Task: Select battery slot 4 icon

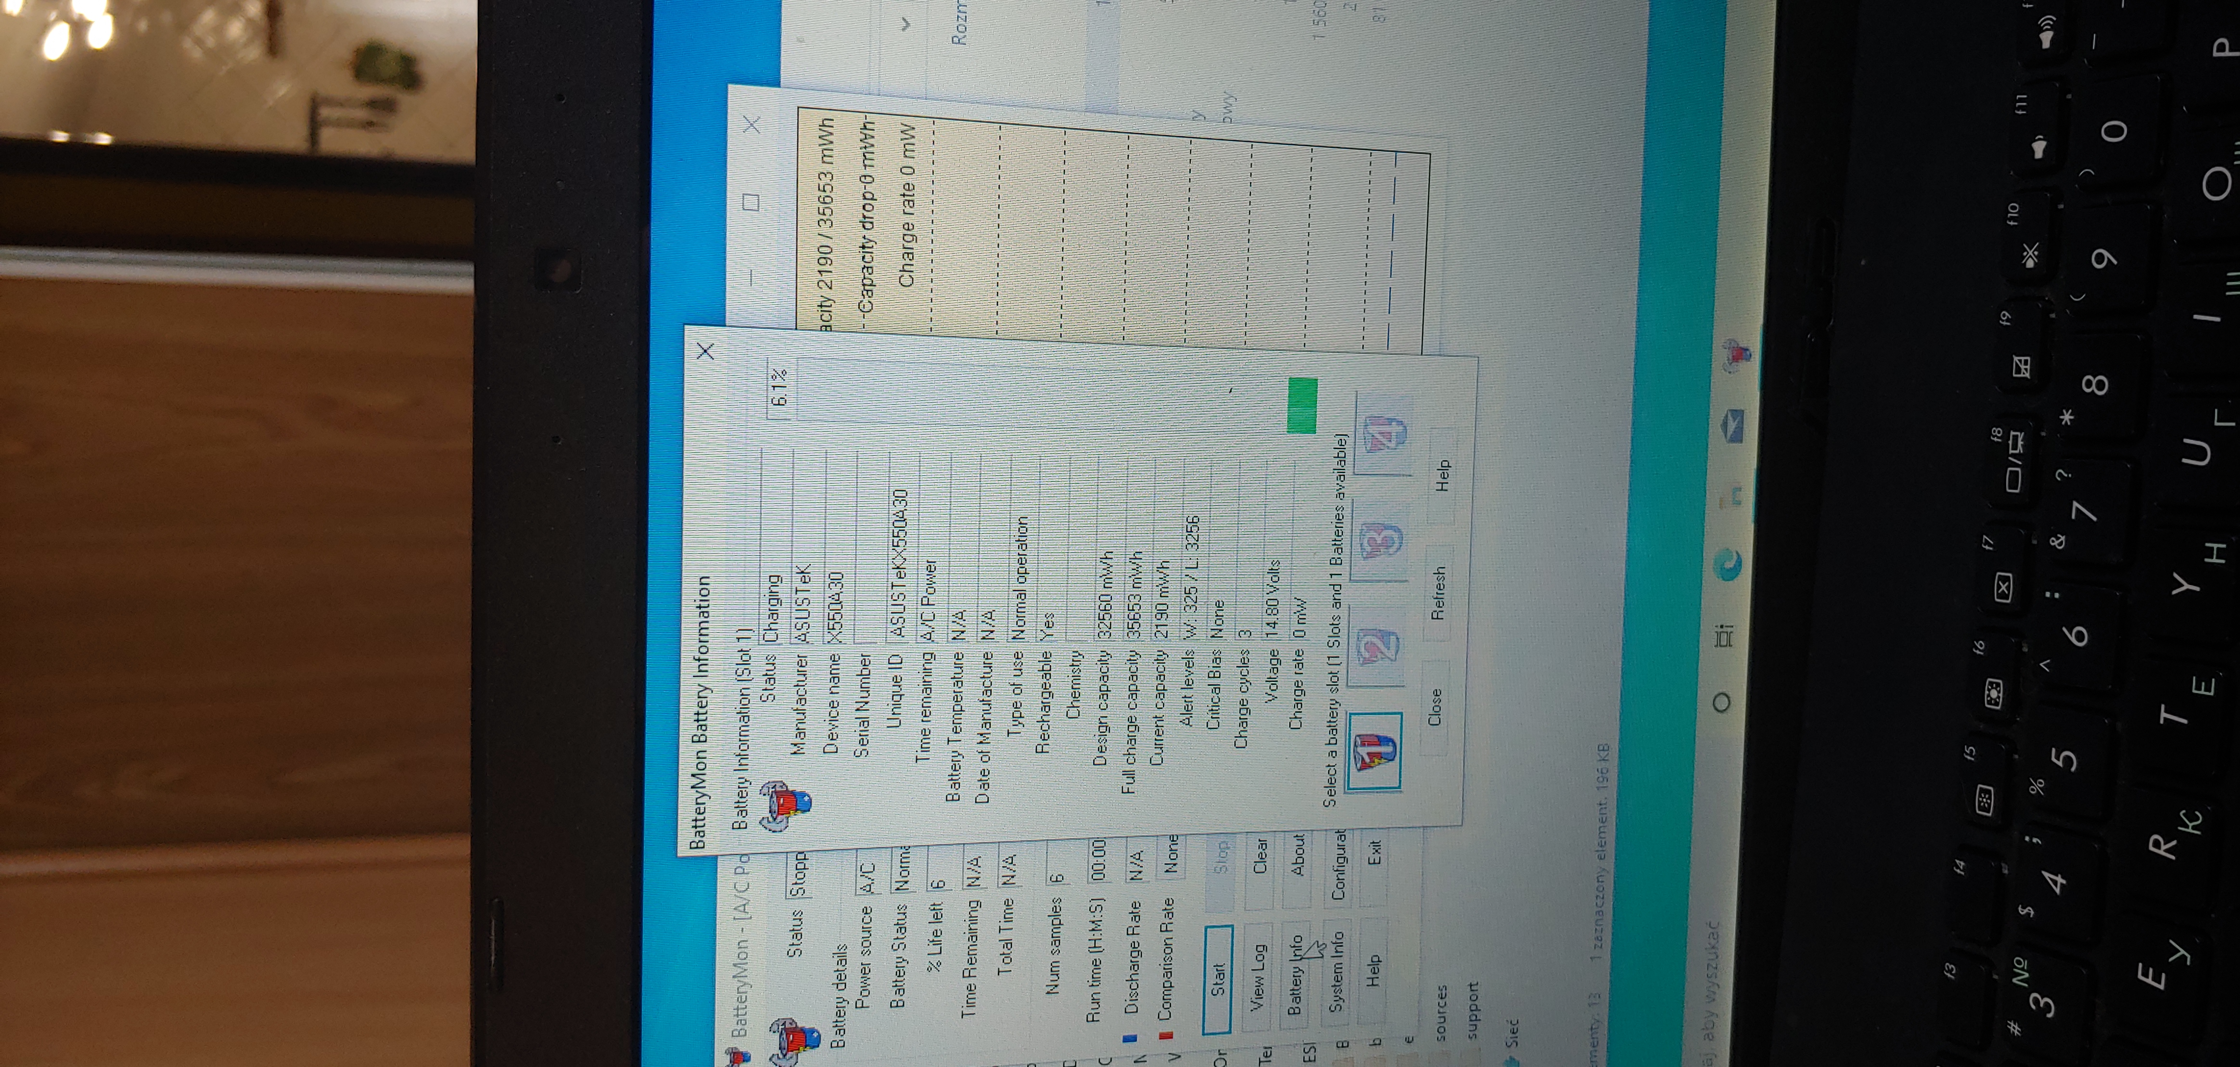Action: (1386, 435)
